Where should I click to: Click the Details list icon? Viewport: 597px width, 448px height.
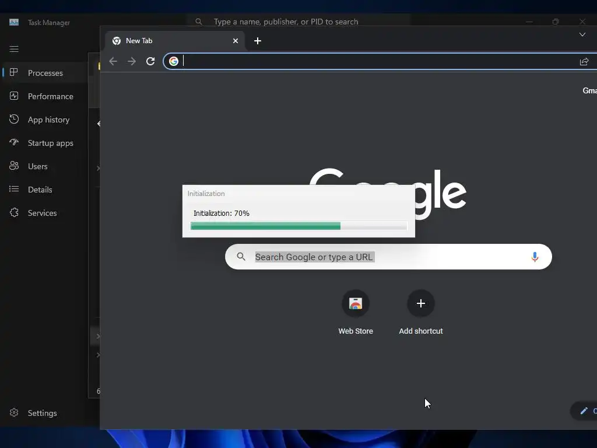click(x=14, y=189)
